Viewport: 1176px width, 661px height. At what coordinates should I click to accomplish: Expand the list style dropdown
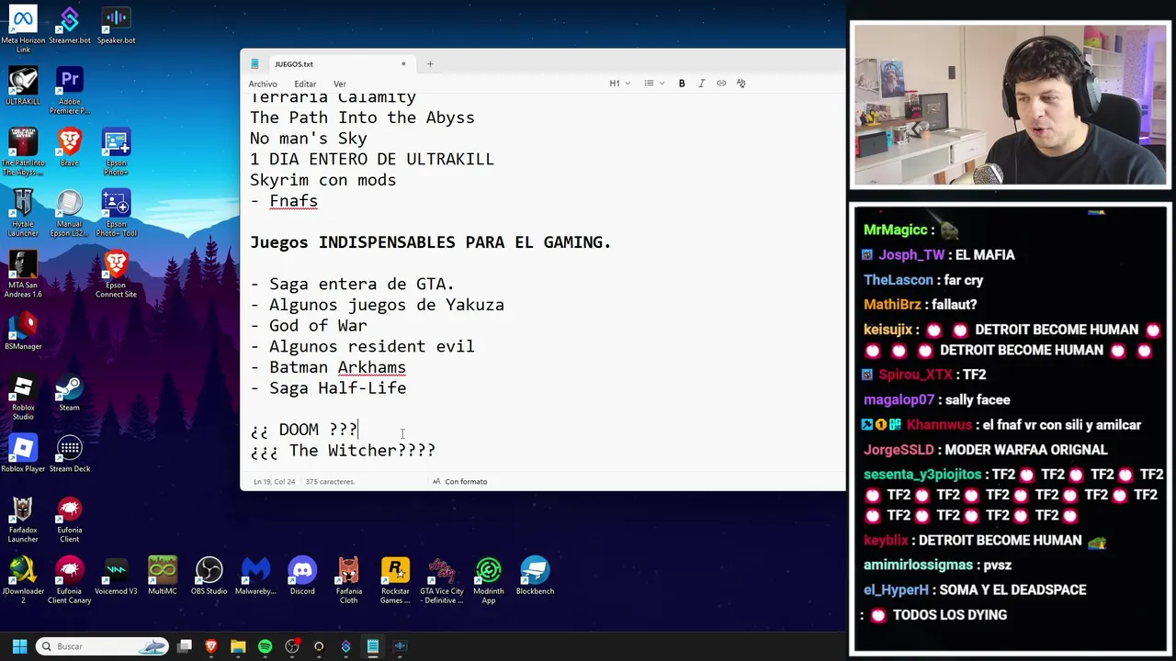(x=654, y=84)
